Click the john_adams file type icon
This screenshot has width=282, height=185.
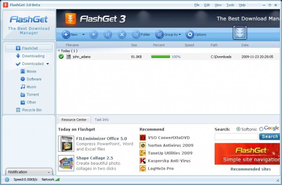point(68,57)
